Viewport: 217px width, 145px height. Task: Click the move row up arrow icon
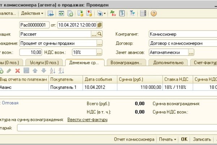(35, 71)
